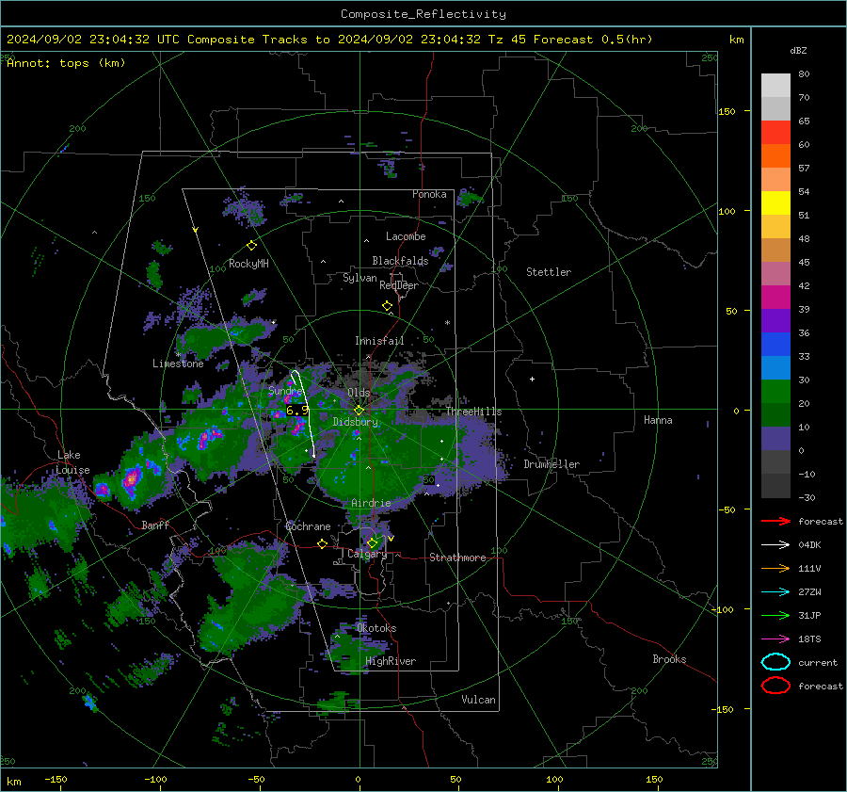Click the UTC Composite Tracks timestamp header

(329, 40)
